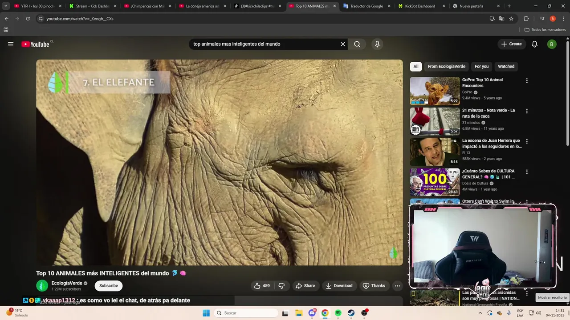
Task: Open 31 minutos Nota verde thumbnail
Action: (x=435, y=121)
